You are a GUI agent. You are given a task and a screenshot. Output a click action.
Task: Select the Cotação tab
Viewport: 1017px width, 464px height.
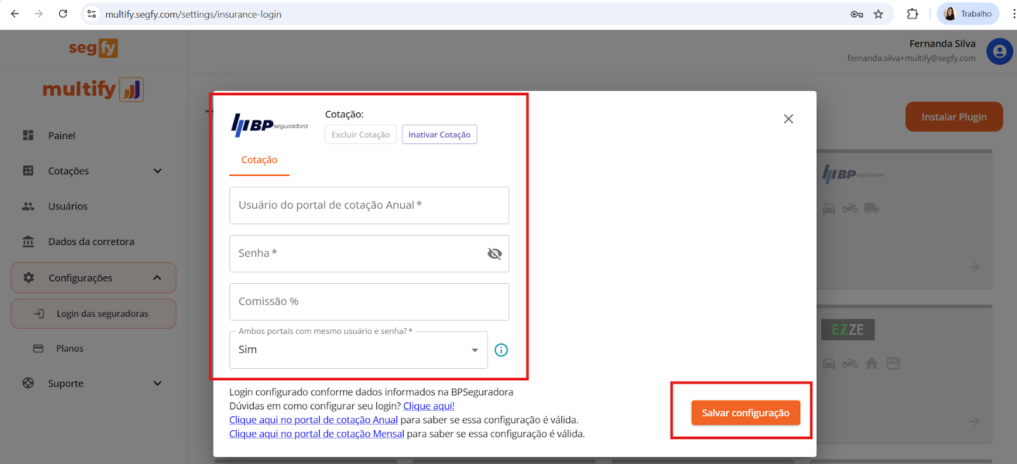(259, 161)
